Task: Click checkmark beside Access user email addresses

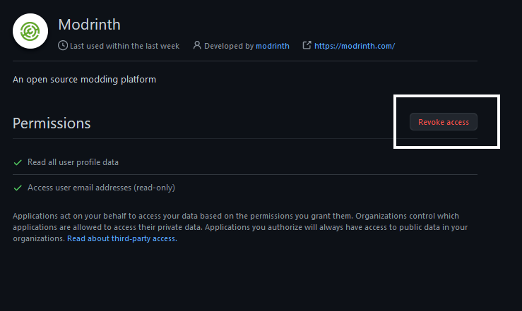Action: click(18, 188)
